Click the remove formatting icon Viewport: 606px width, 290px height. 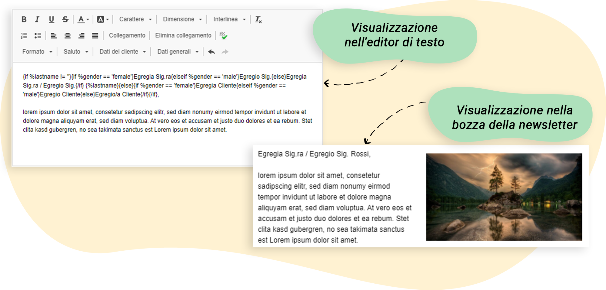(x=258, y=20)
